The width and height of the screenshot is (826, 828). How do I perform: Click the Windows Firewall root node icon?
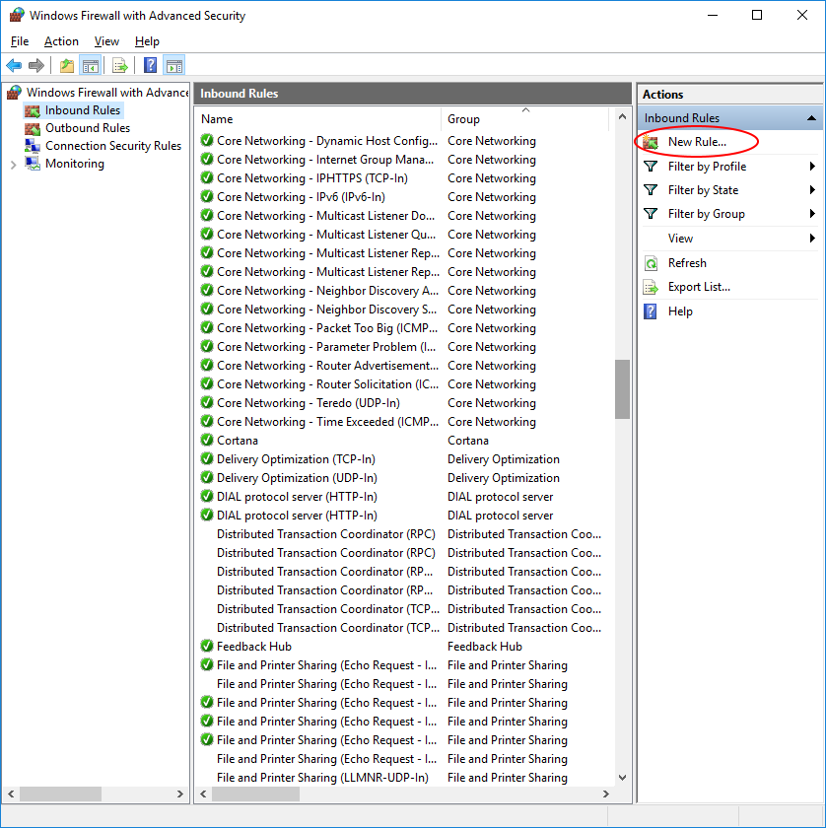[14, 93]
